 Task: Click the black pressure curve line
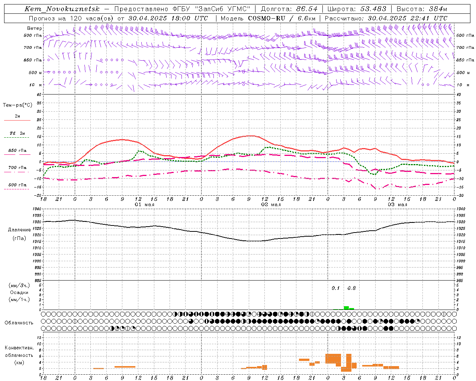[249, 241]
